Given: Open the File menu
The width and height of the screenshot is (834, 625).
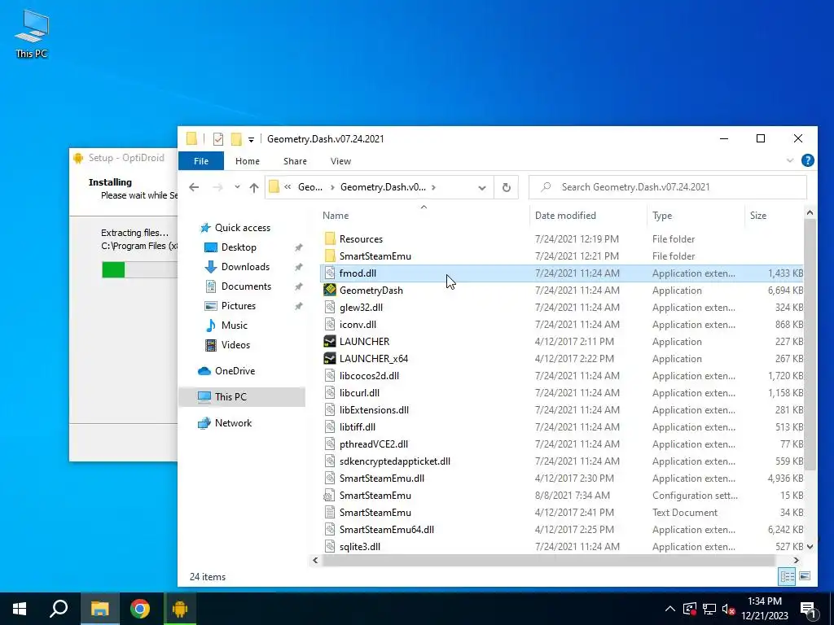Looking at the screenshot, I should pyautogui.click(x=201, y=161).
